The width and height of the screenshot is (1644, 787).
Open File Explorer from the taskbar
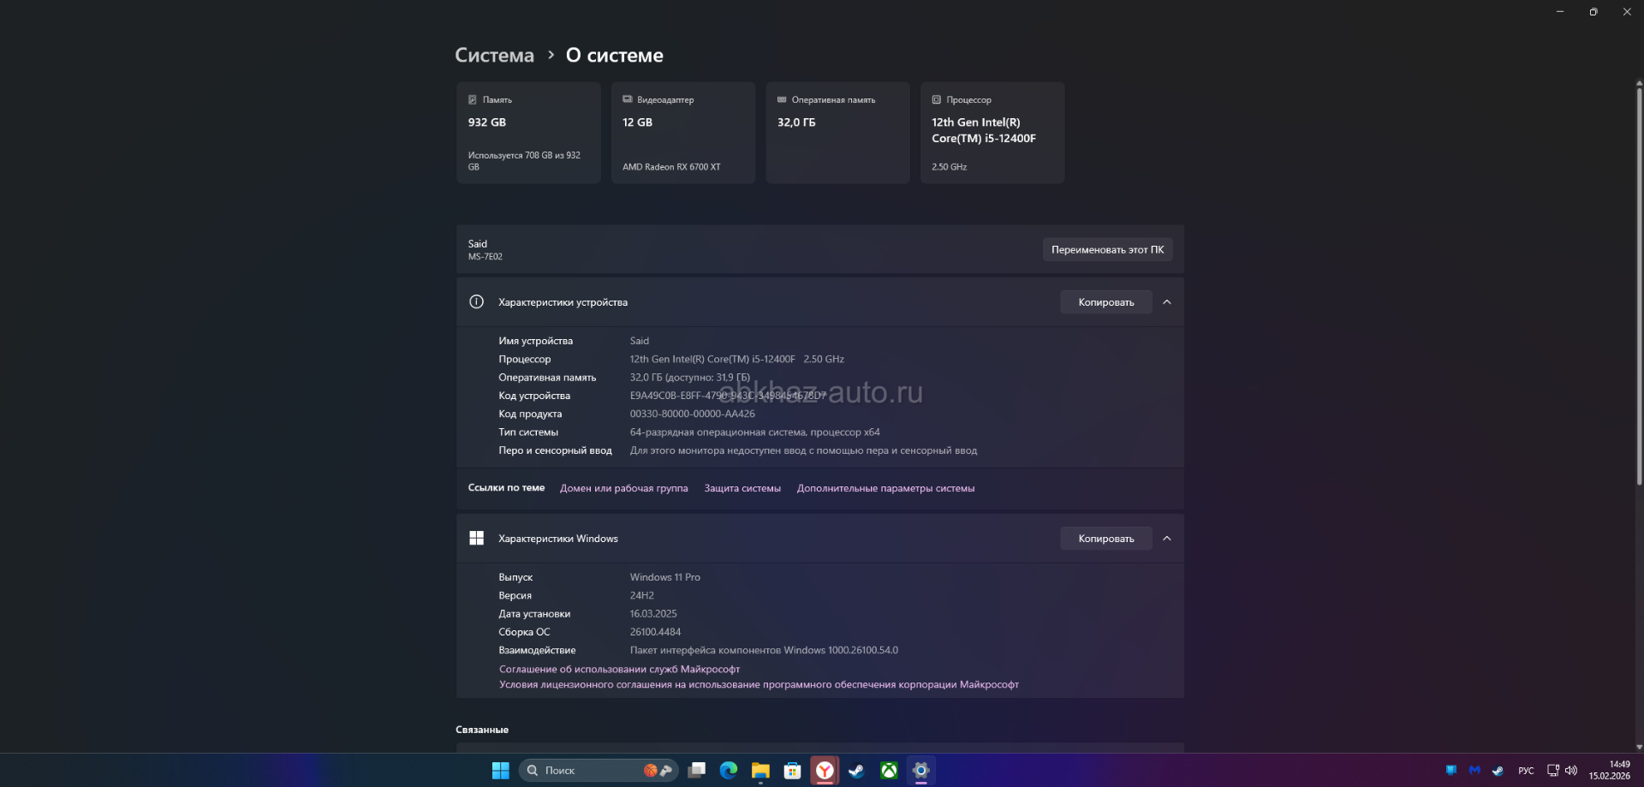(x=760, y=771)
